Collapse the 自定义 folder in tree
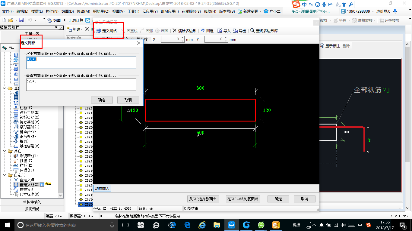 [5, 175]
